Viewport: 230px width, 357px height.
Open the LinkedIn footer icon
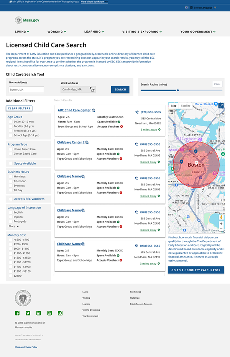click(x=39, y=313)
